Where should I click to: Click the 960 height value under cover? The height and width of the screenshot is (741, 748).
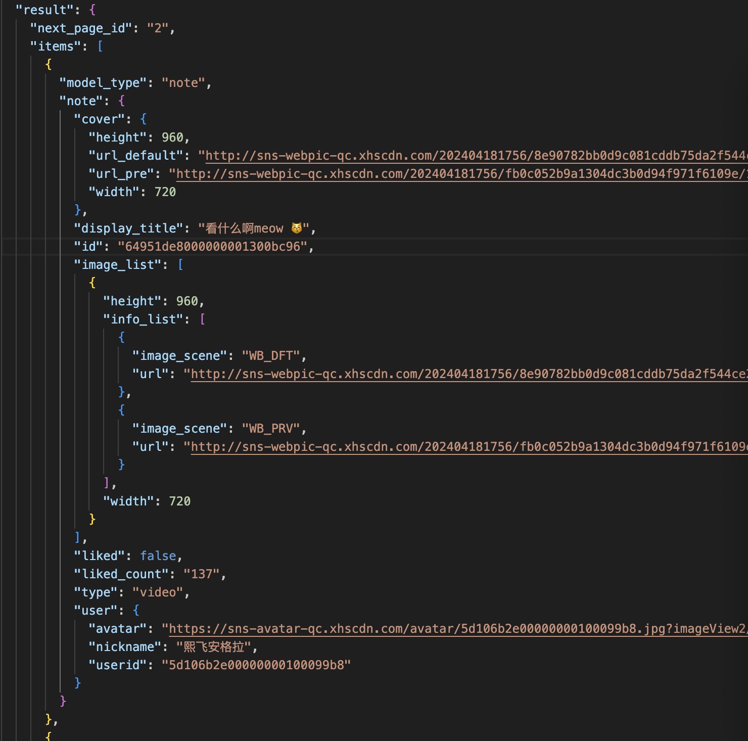tap(172, 137)
